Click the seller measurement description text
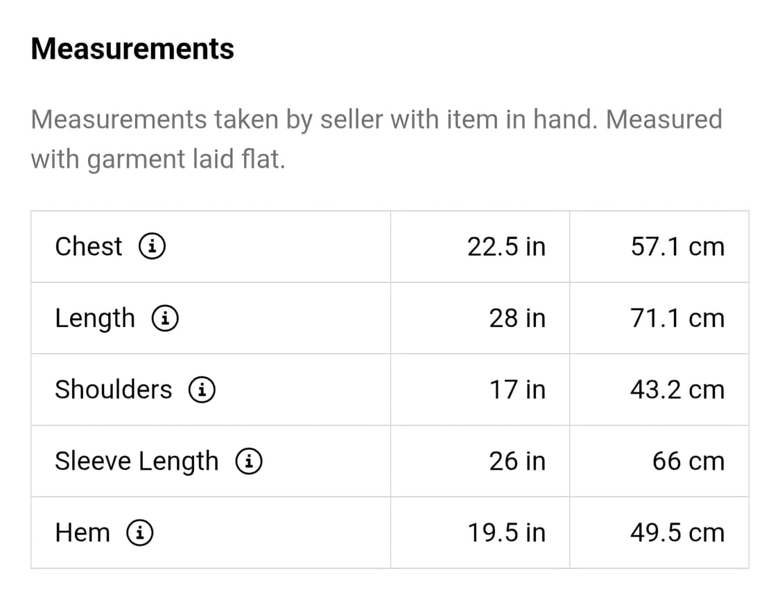The height and width of the screenshot is (603, 780). tap(376, 139)
